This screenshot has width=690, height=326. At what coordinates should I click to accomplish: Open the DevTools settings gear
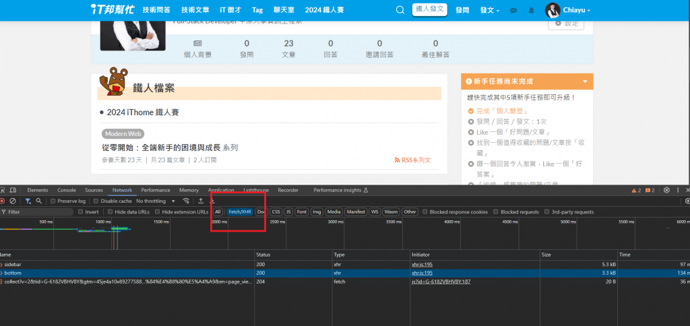(x=666, y=190)
